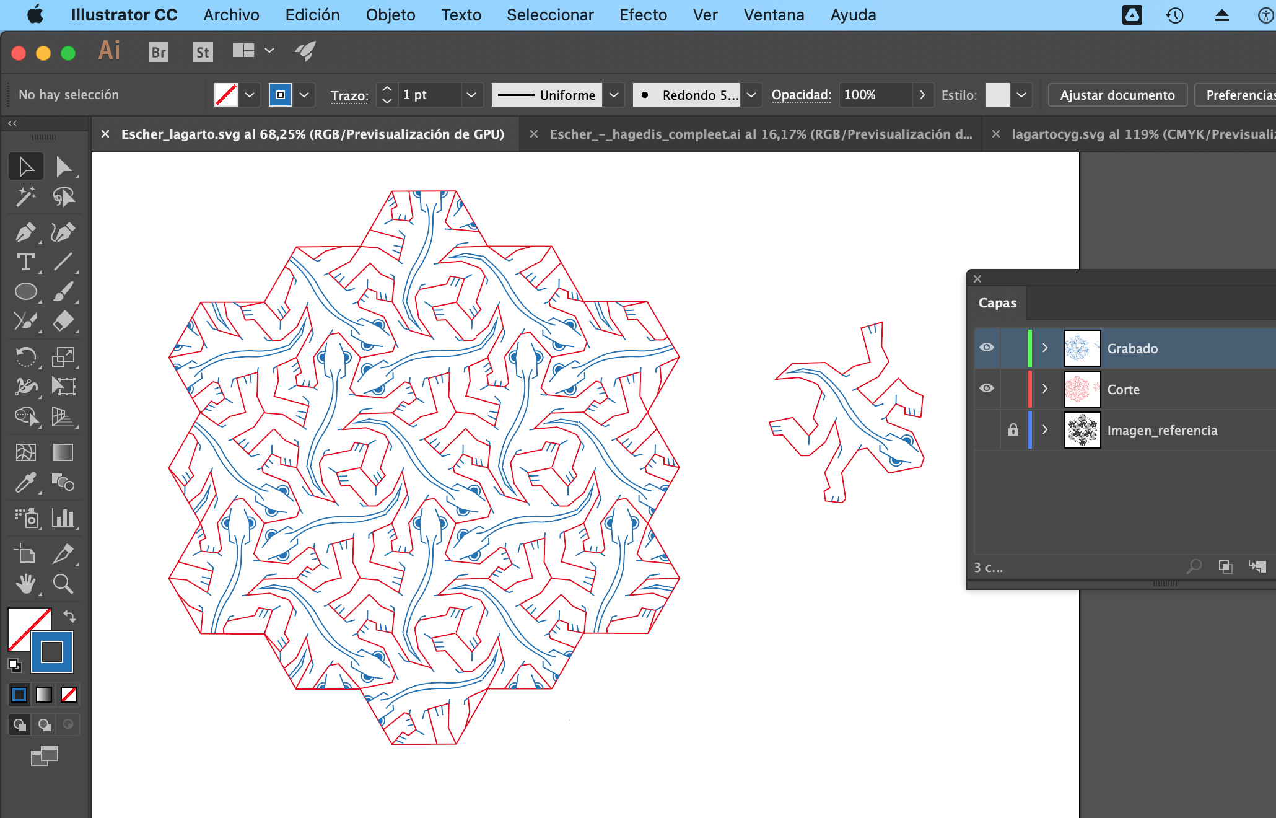
Task: Click the Stroke swatch in the toolbox
Action: (x=52, y=652)
